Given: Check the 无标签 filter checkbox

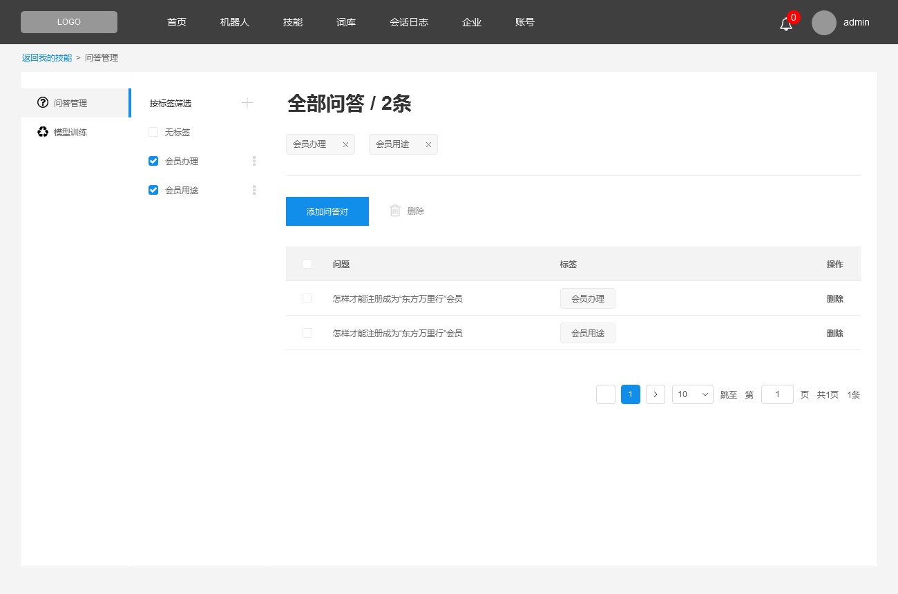Looking at the screenshot, I should [153, 132].
